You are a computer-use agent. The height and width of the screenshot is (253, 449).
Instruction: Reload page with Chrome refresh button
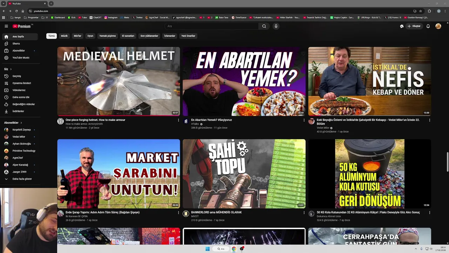coord(16,11)
